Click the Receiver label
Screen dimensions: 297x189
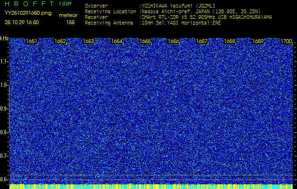pyautogui.click(x=96, y=17)
